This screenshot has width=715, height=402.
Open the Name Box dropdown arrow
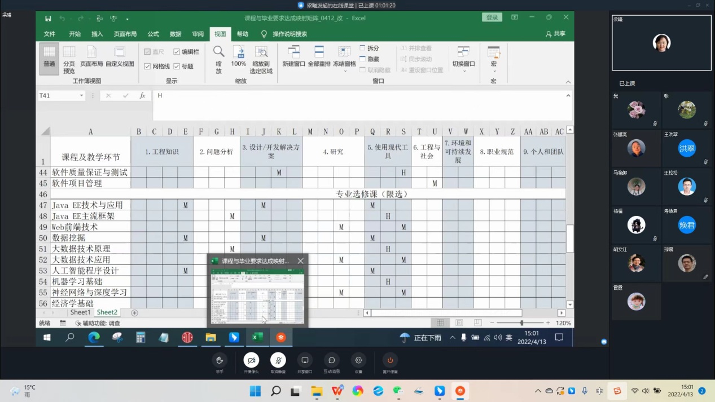tap(81, 96)
